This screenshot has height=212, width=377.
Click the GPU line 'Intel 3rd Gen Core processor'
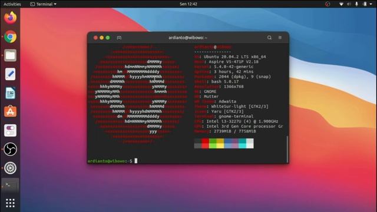(241, 126)
